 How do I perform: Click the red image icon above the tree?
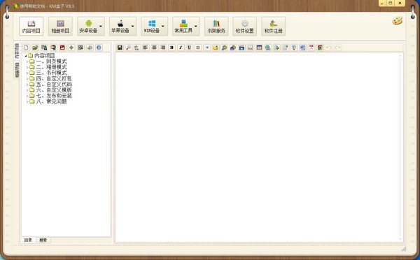point(62,48)
